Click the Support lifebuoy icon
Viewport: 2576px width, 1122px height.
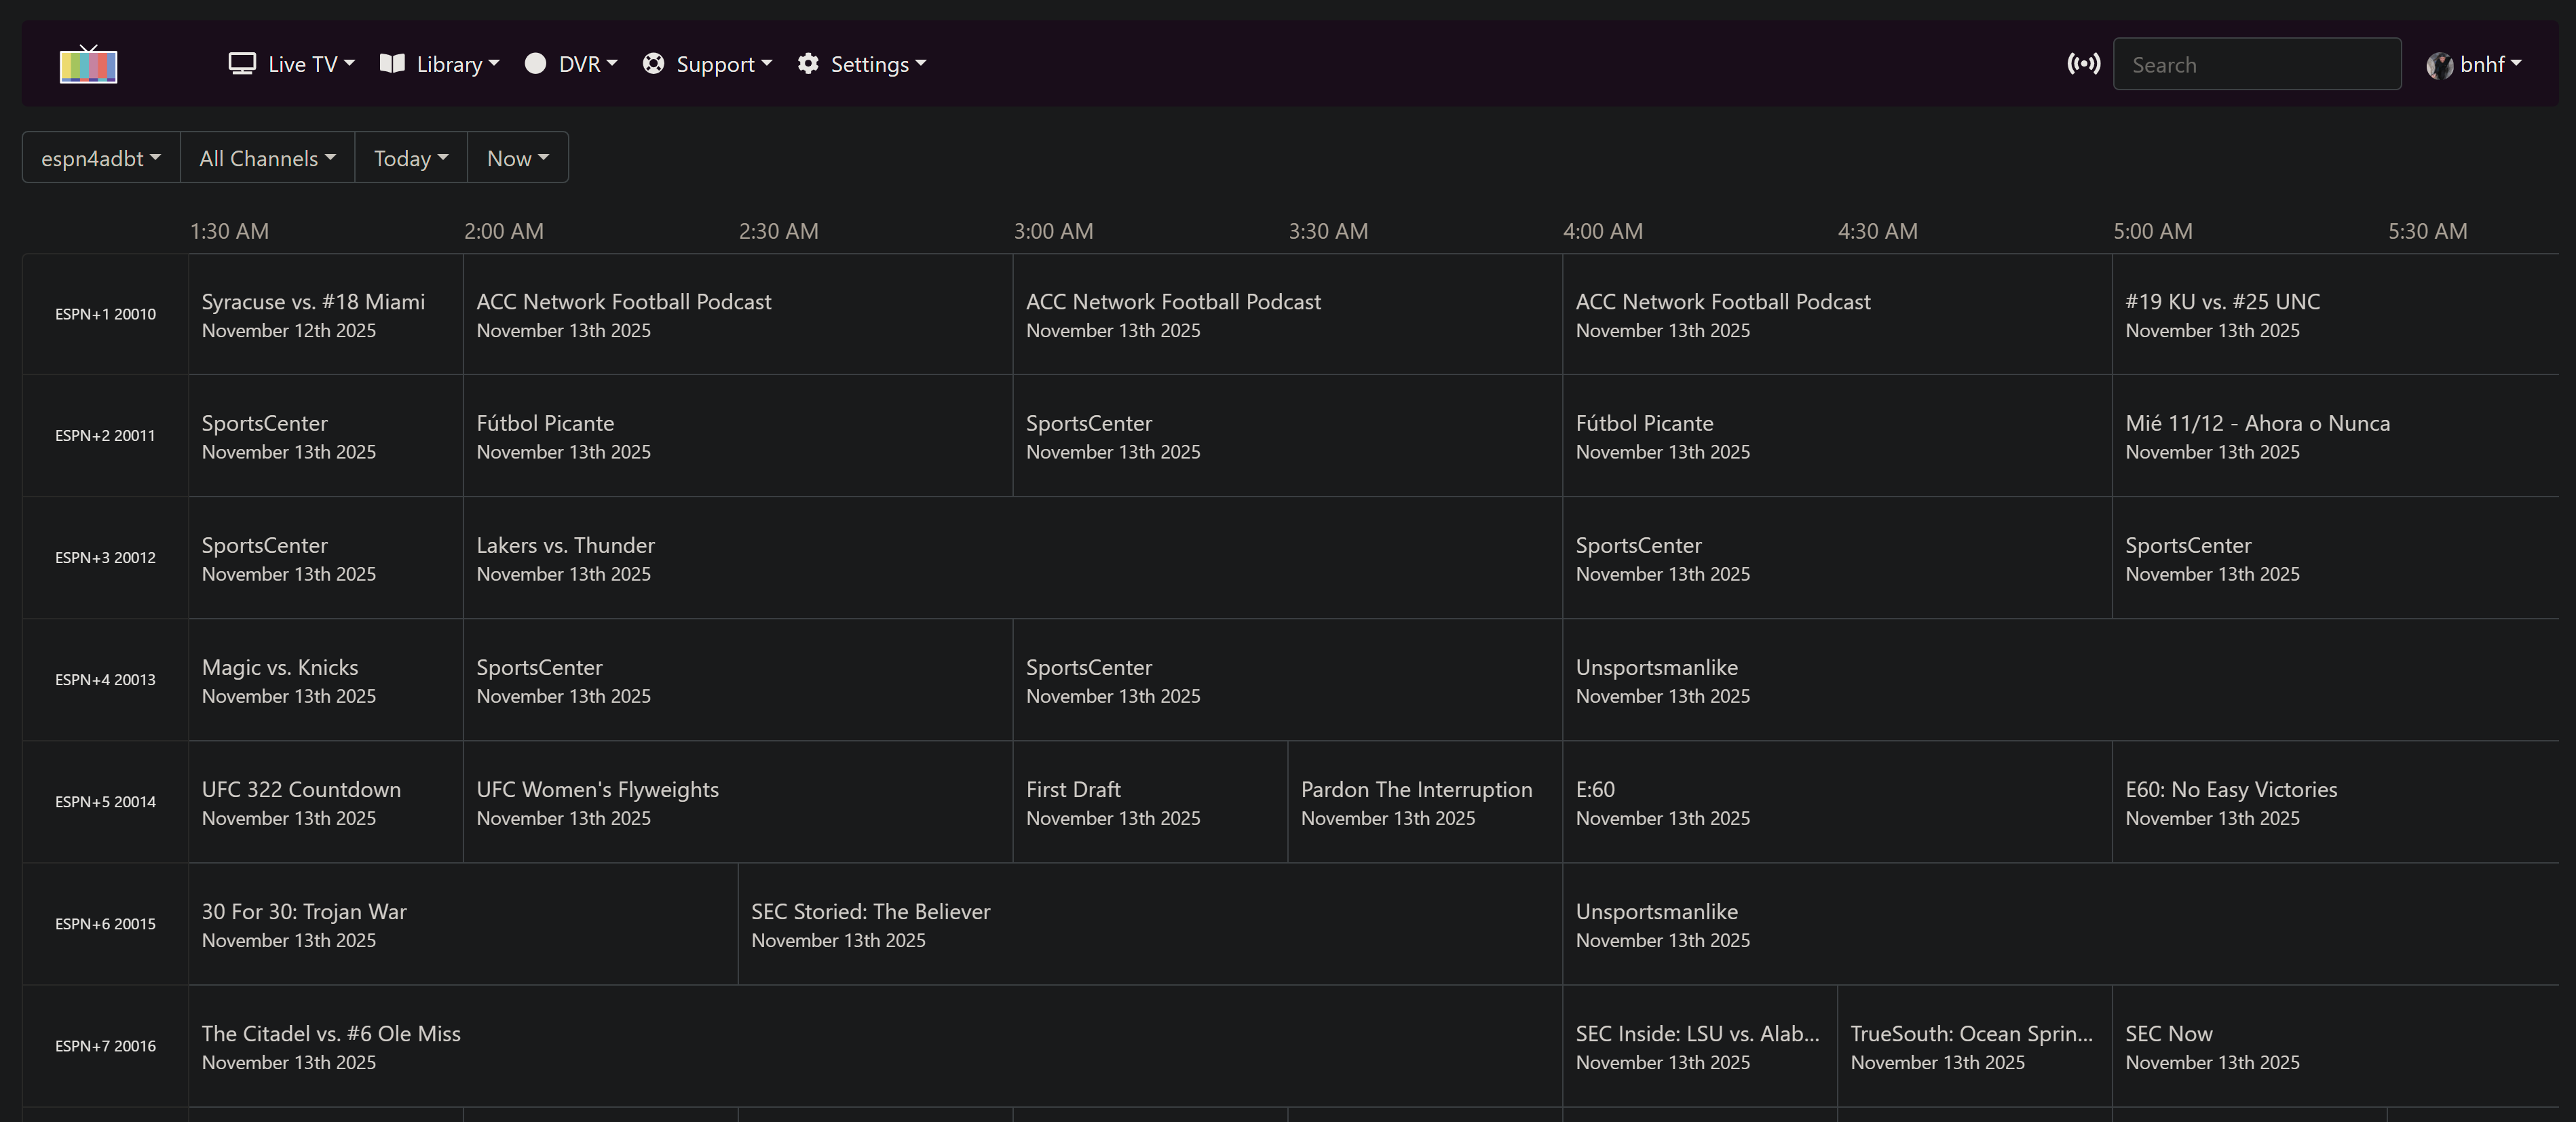point(653,64)
